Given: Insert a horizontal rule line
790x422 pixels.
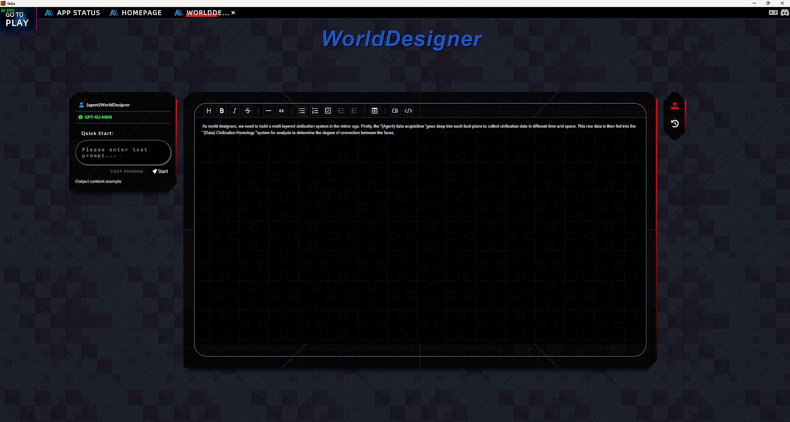Looking at the screenshot, I should pos(268,111).
